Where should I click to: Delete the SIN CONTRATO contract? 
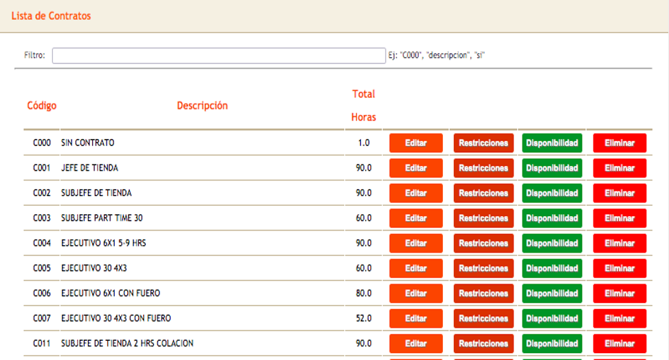pyautogui.click(x=619, y=143)
